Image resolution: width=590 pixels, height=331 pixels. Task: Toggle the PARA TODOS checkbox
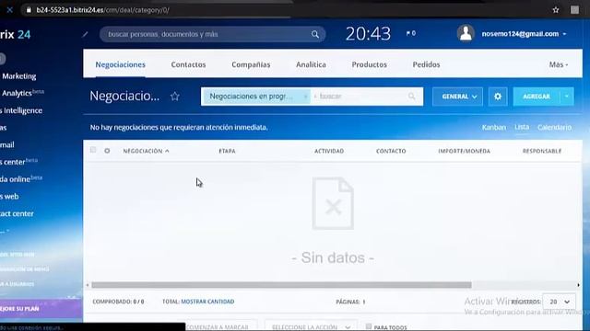pyautogui.click(x=369, y=326)
